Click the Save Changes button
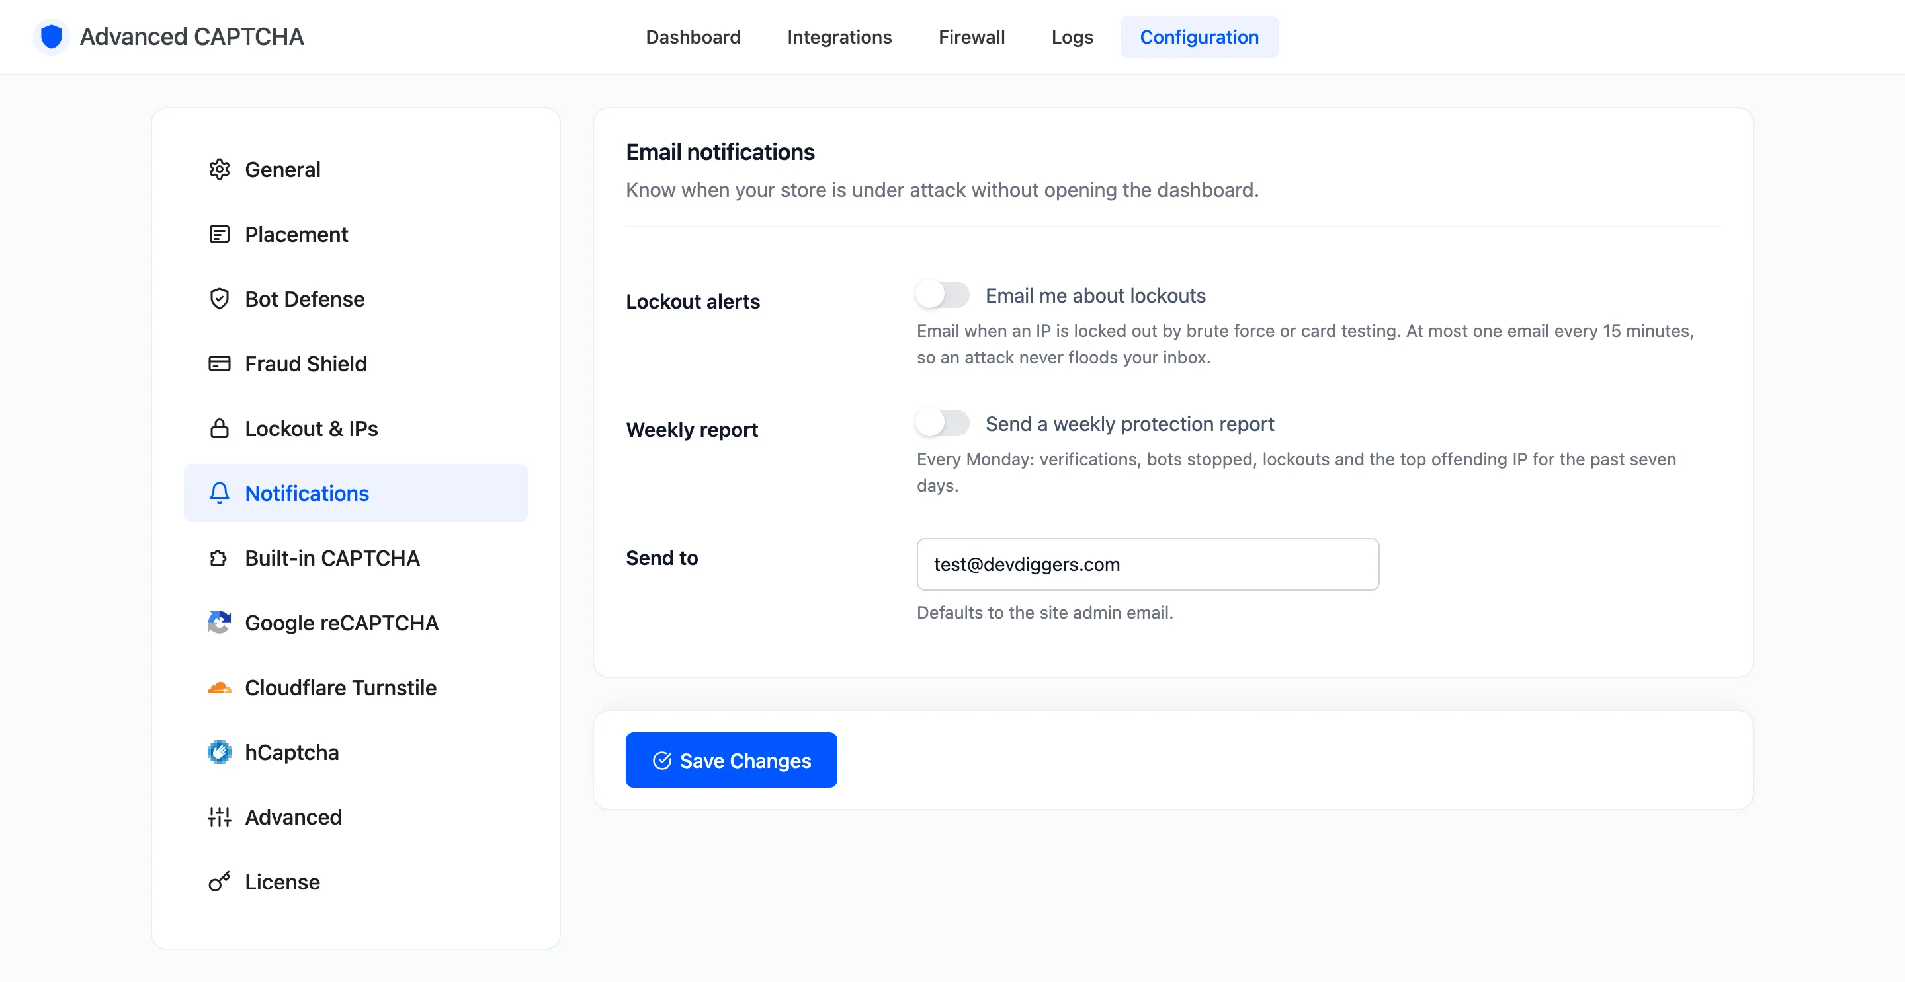Viewport: 1905px width, 982px height. (731, 761)
